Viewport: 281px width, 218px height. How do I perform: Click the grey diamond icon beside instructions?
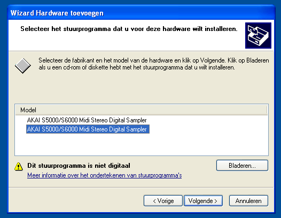[x=23, y=66]
